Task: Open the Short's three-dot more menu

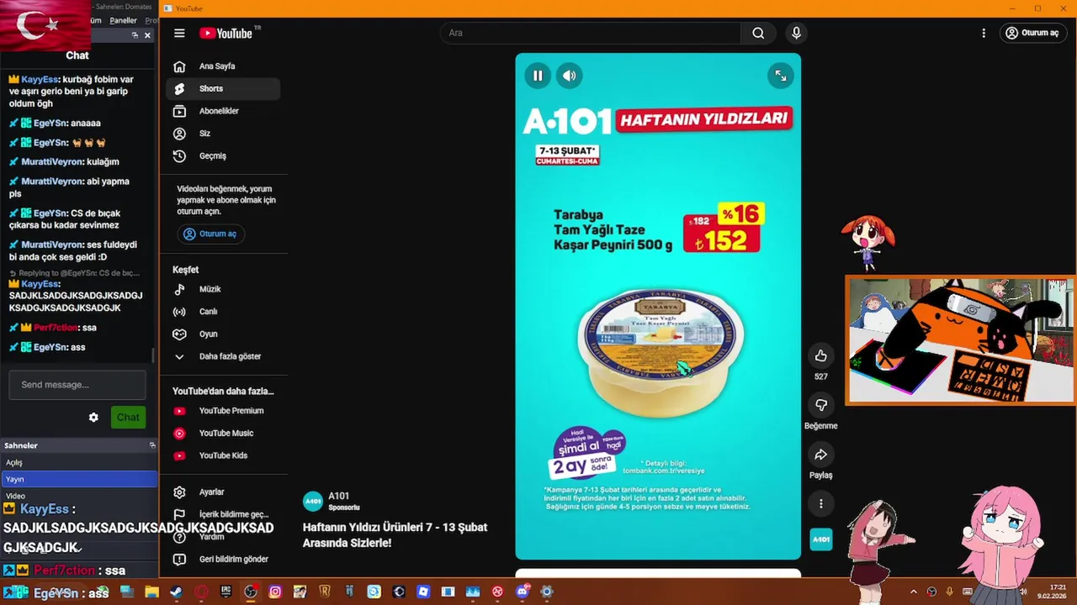Action: [821, 503]
